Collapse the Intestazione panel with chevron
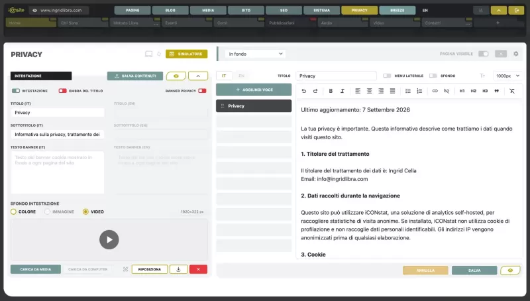This screenshot has width=530, height=301. coord(198,76)
